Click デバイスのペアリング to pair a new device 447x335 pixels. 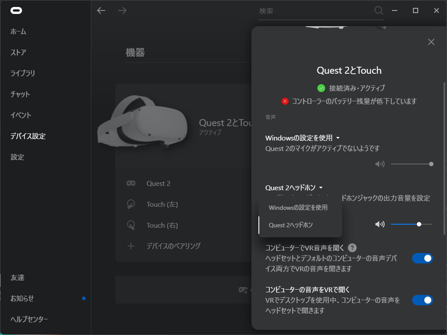coord(173,246)
